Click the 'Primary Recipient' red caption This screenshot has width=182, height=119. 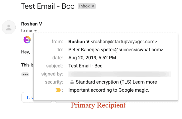pos(98,105)
